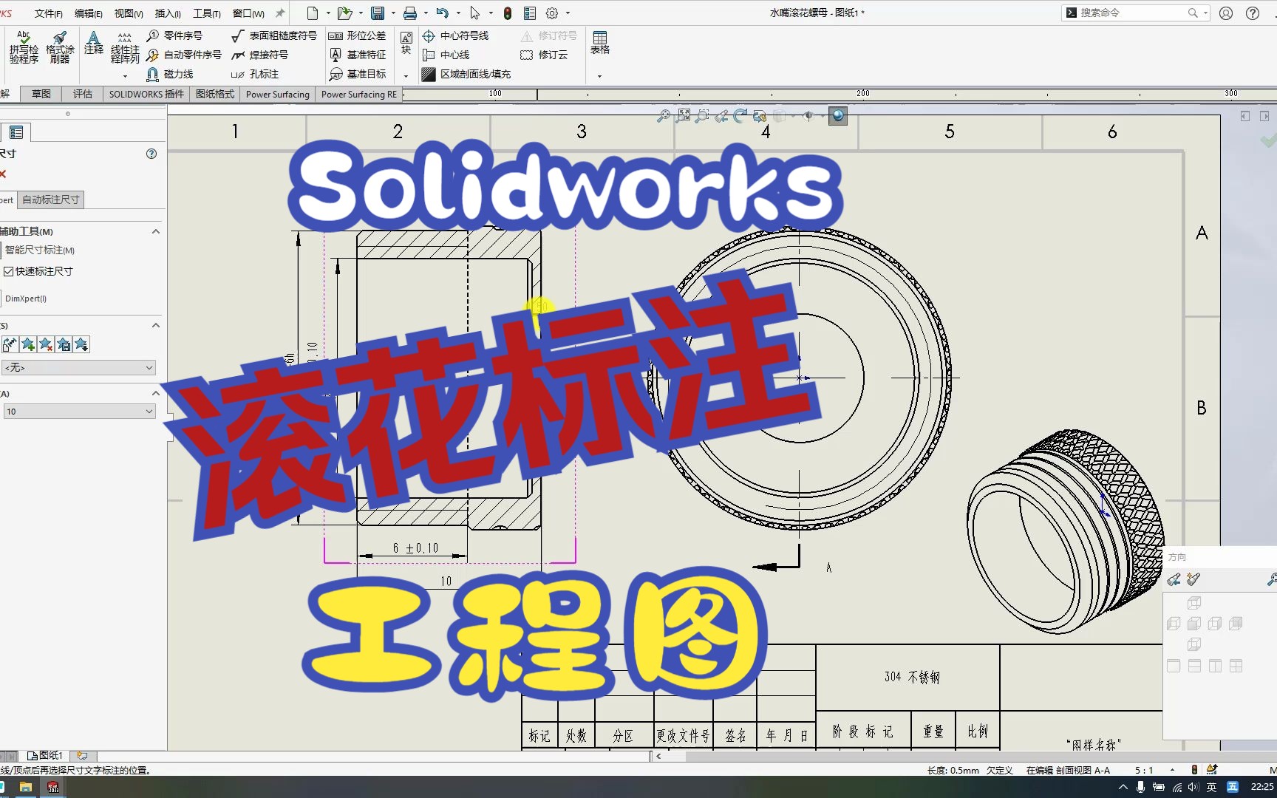The height and width of the screenshot is (798, 1277).
Task: Click the Balloon tool 零件序号
Action: pyautogui.click(x=174, y=35)
